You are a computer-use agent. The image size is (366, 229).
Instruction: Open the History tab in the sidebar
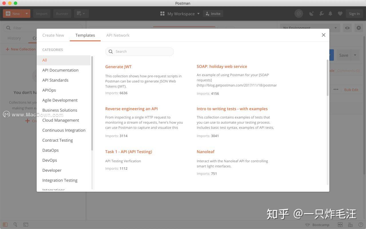pyautogui.click(x=14, y=38)
